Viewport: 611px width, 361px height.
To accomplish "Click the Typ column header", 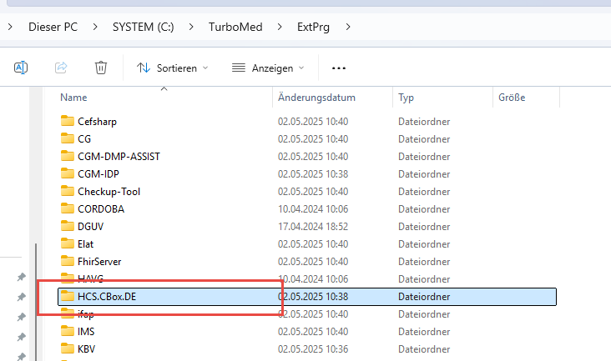I will click(x=406, y=98).
